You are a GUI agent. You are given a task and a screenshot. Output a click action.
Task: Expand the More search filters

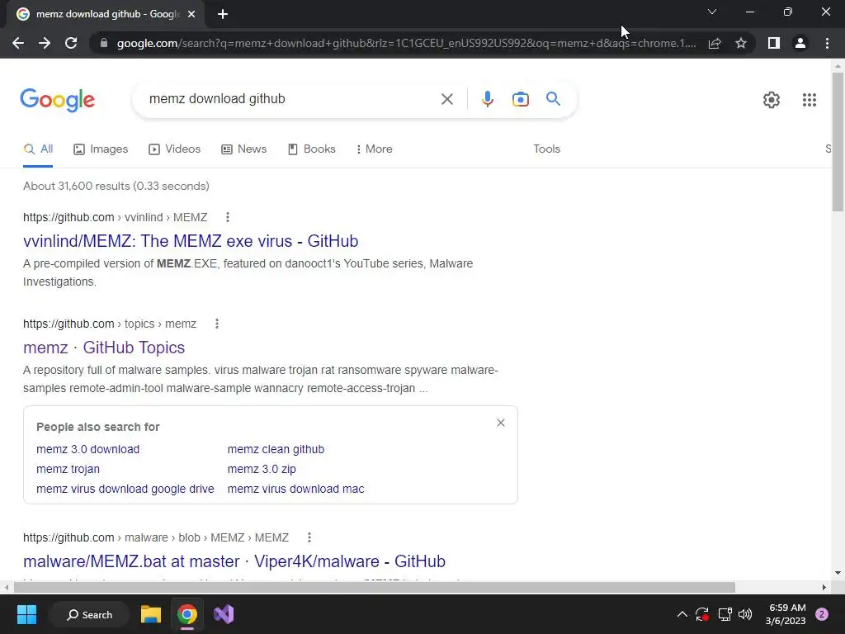(374, 149)
